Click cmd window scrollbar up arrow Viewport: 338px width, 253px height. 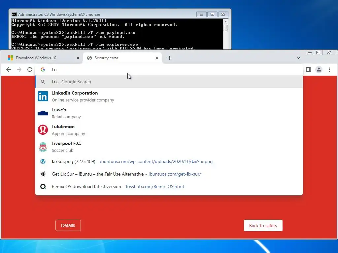tap(226, 21)
